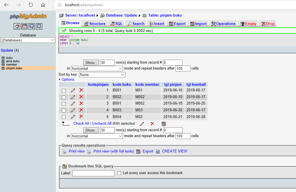Image resolution: width=296 pixels, height=192 pixels.
Task: Click the bookmark Label input field
Action: [x=93, y=173]
